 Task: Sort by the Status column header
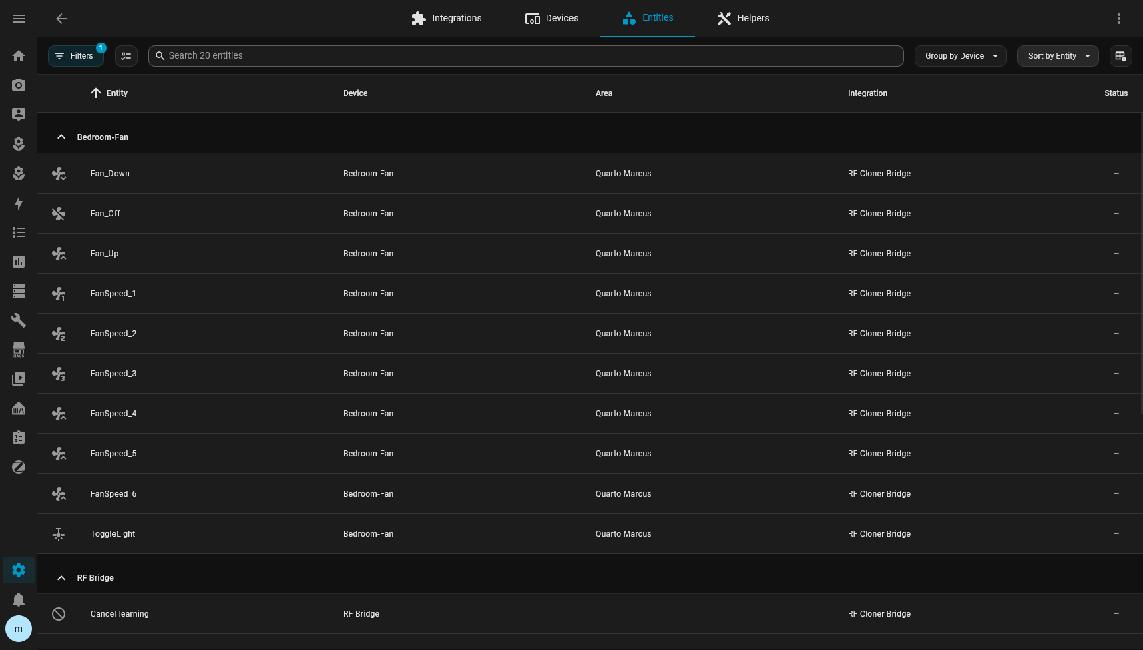click(1116, 93)
